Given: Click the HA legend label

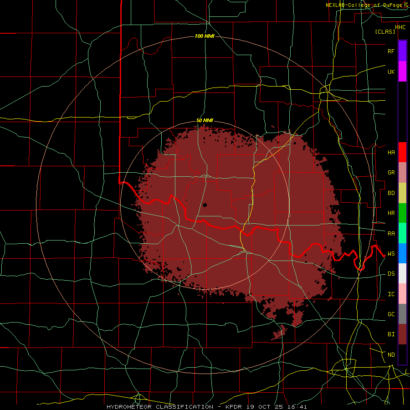Looking at the screenshot, I should pos(391,153).
